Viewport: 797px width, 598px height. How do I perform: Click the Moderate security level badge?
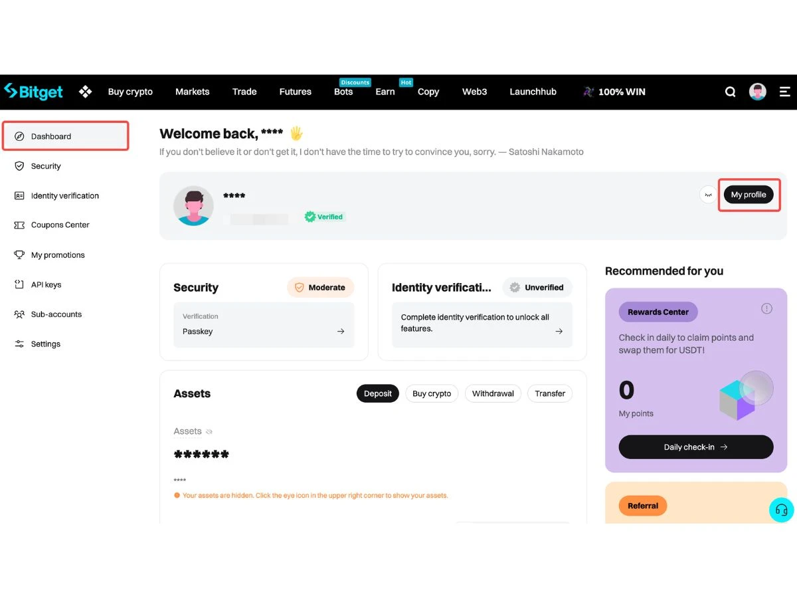coord(321,288)
